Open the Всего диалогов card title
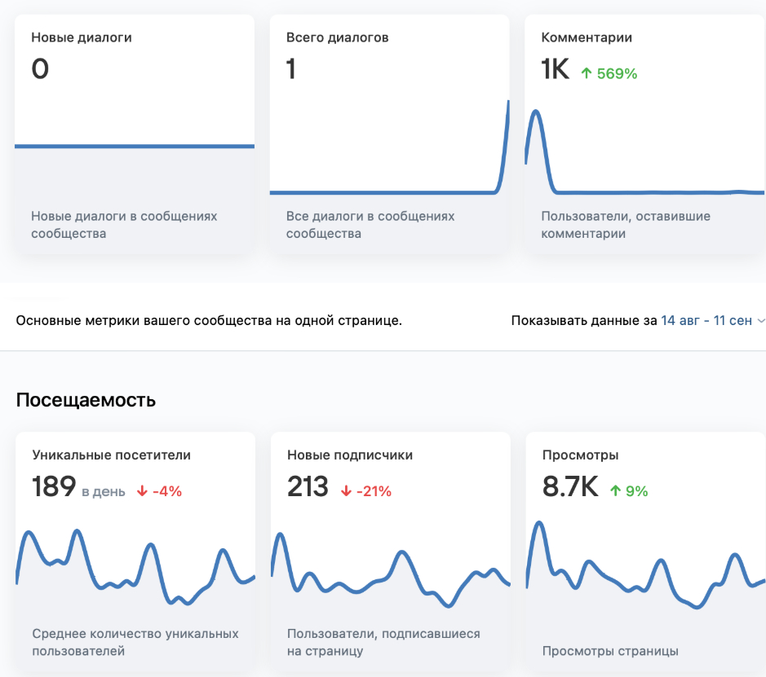The width and height of the screenshot is (766, 677). [337, 37]
